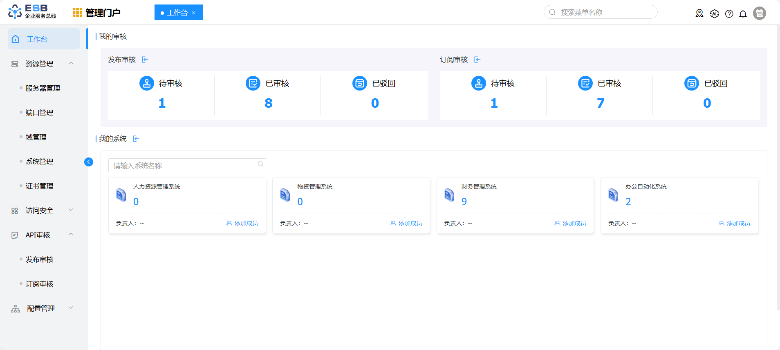Close the 工作台 tab
Viewport: 780px width, 350px height.
coord(194,13)
